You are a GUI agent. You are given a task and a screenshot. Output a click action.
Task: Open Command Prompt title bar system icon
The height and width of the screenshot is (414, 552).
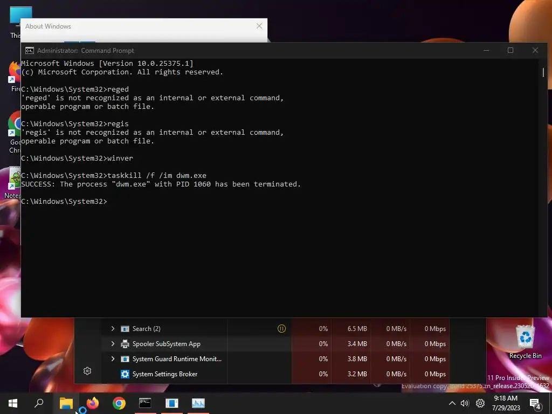tap(30, 51)
